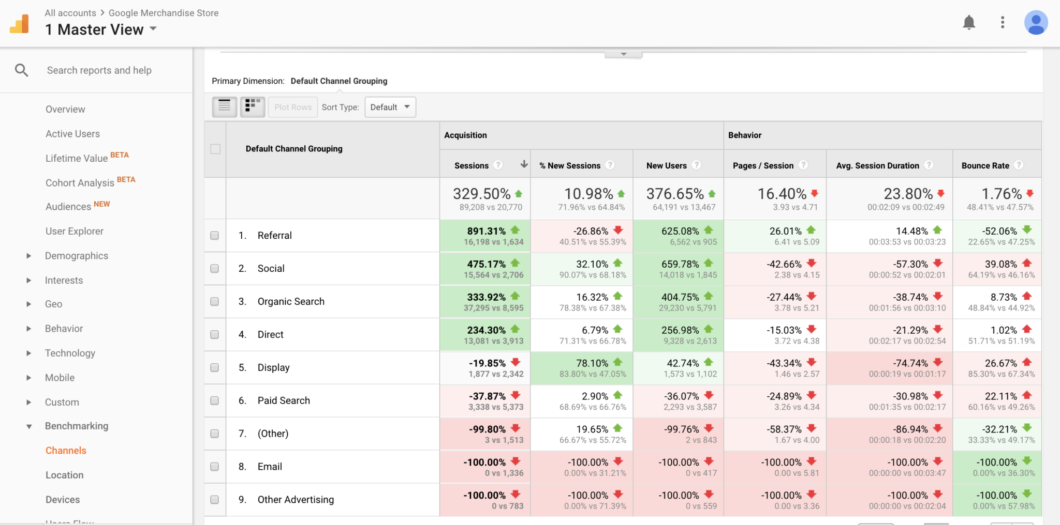Click the help icon next to Pages / Session
1060x525 pixels.
point(803,165)
